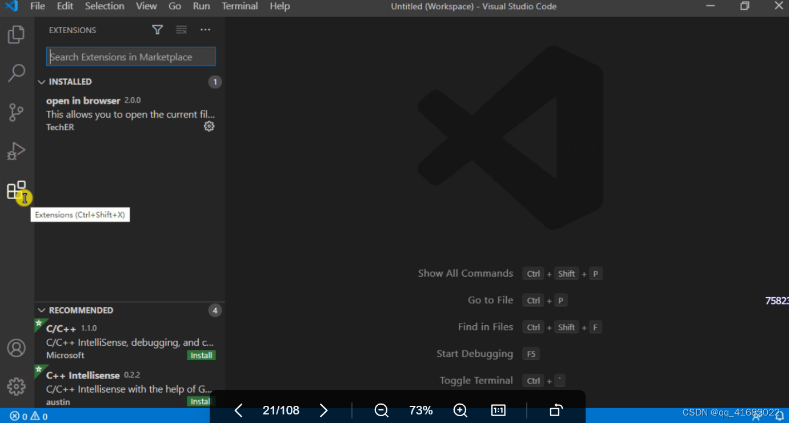Clear extensions search results icon
789x423 pixels.
181,30
